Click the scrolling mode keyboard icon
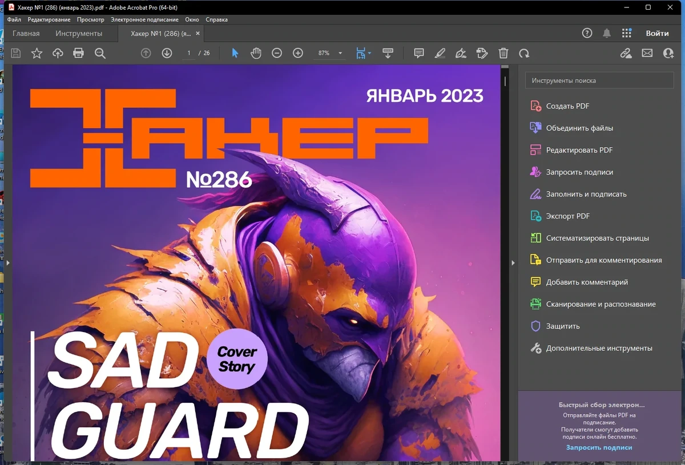This screenshot has height=465, width=685. 388,53
